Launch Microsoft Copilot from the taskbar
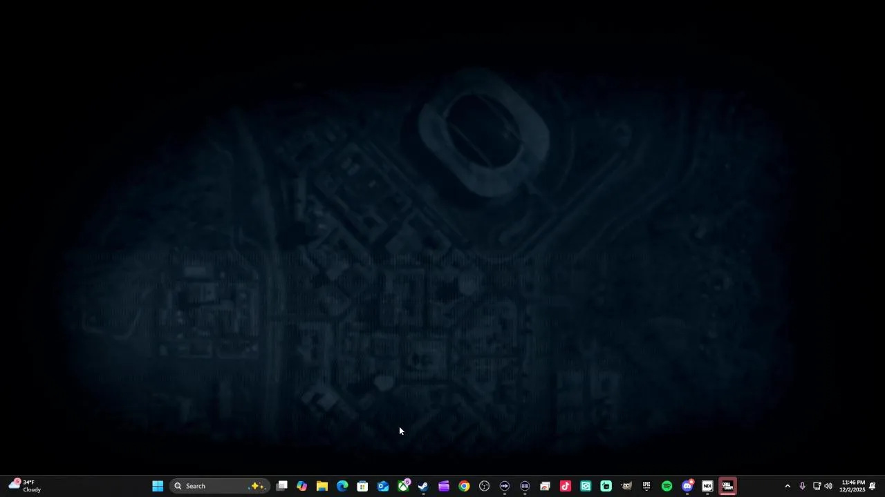This screenshot has height=497, width=885. point(301,486)
